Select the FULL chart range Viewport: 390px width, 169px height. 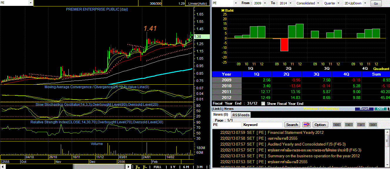coord(157,167)
